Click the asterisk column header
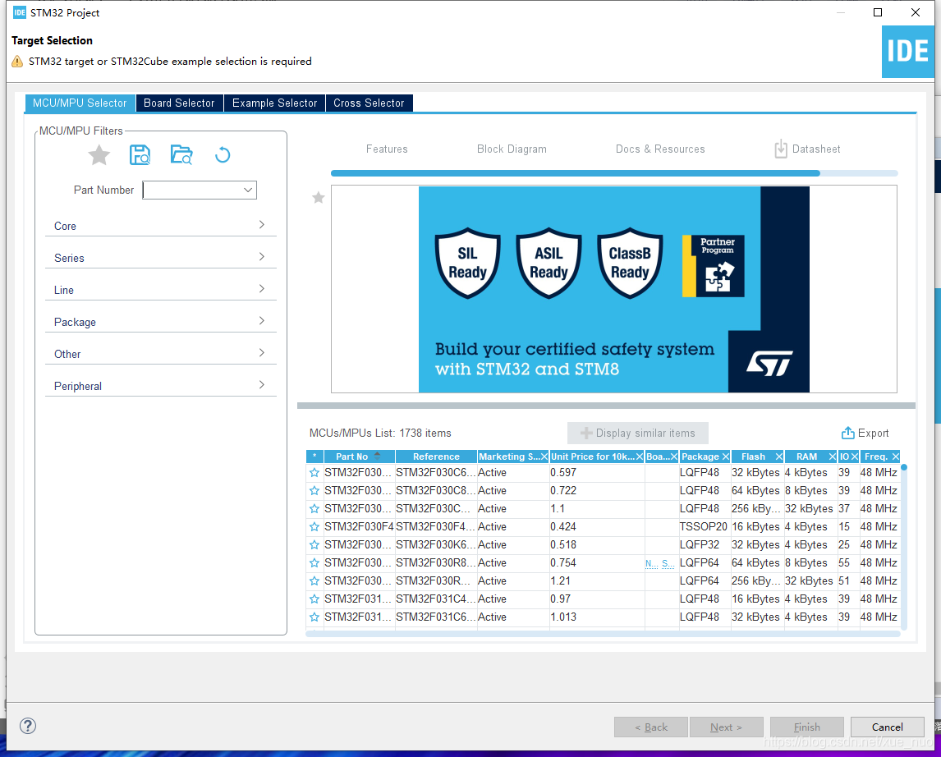Screen dimensions: 941x757 [314, 457]
